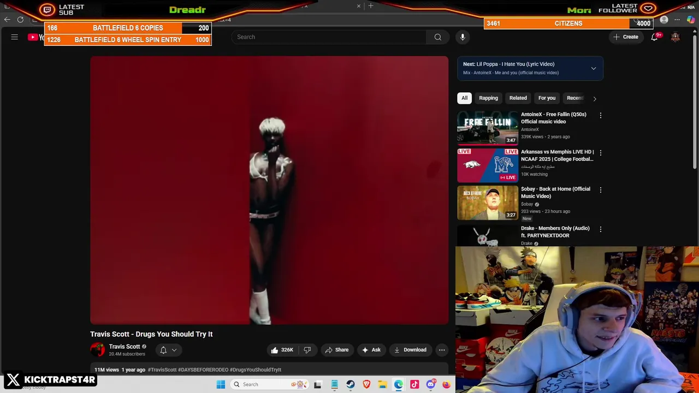This screenshot has height=393, width=699.
Task: Like the video with thumbs-up 326K
Action: pyautogui.click(x=282, y=350)
